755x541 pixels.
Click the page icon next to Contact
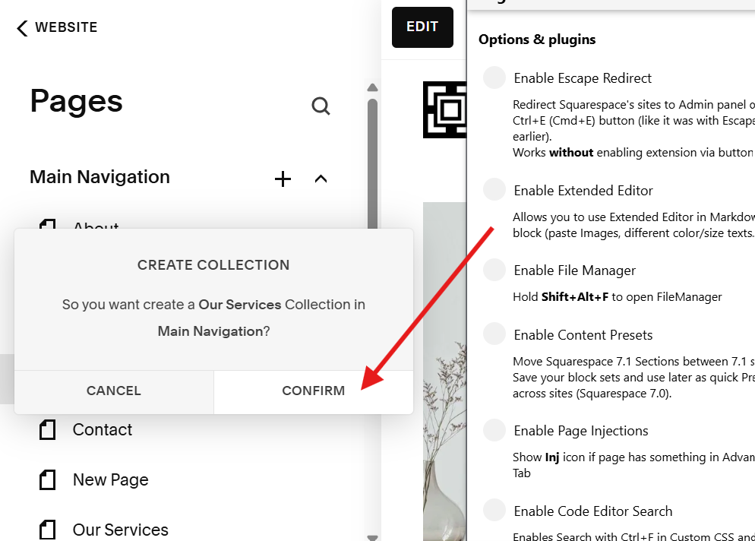(x=47, y=429)
